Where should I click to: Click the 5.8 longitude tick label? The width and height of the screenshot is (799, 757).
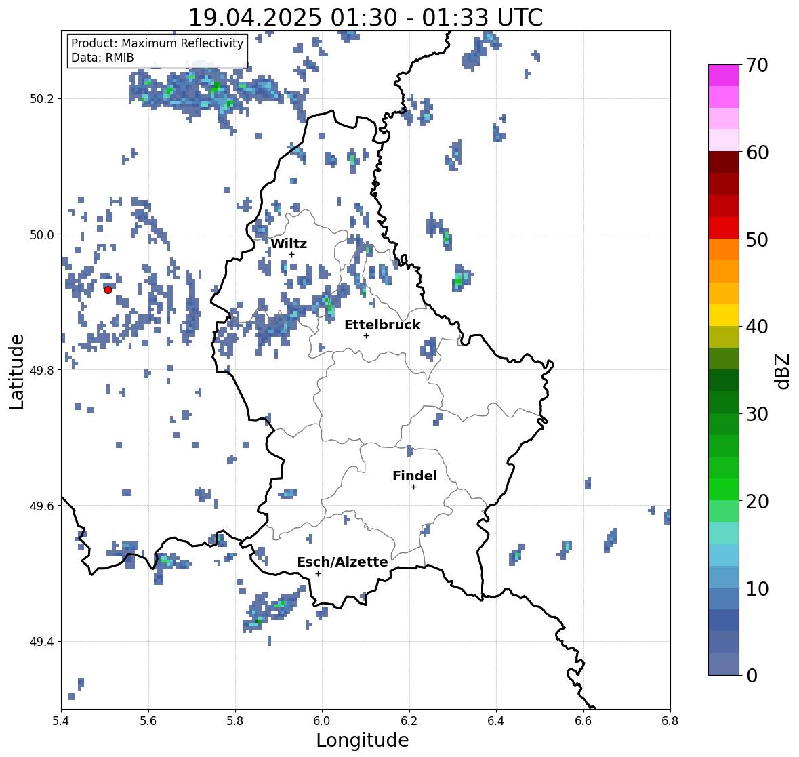click(x=235, y=720)
